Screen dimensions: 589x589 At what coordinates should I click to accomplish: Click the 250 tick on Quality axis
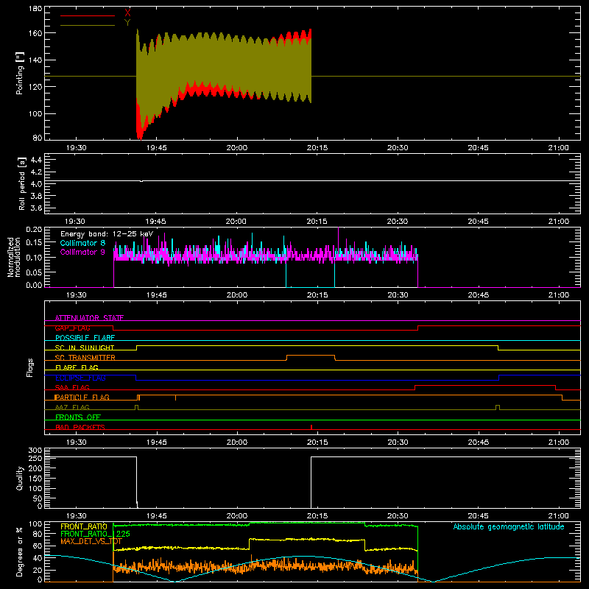(35, 458)
